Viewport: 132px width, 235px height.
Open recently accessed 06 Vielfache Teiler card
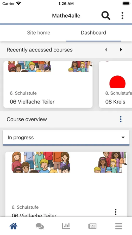point(48,84)
